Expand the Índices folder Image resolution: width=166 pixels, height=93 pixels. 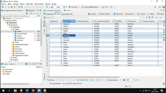pos(11,47)
